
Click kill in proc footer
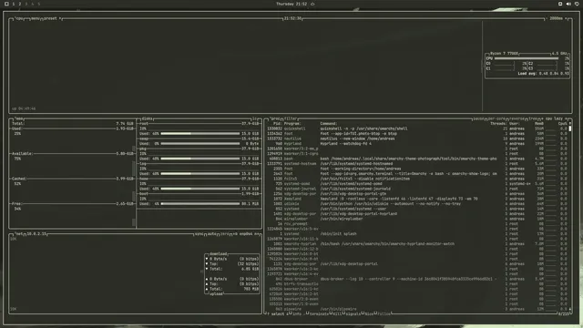tap(336, 313)
